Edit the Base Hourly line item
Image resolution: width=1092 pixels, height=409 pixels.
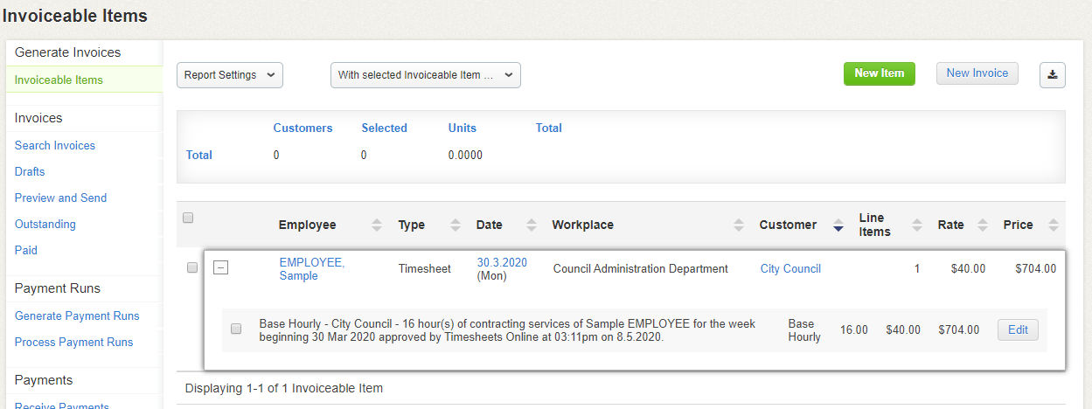[1018, 329]
